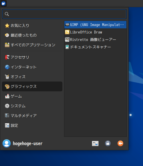The width and height of the screenshot is (143, 166).
Task: Choose the インターネット category
Action: click(x=32, y=67)
